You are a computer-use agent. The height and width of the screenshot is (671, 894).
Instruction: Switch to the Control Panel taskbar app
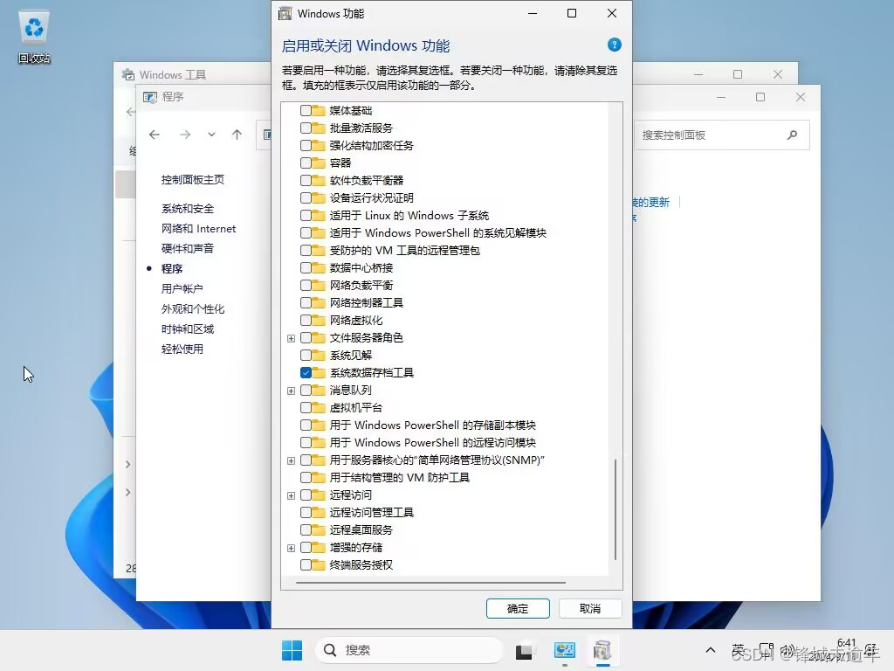click(x=564, y=650)
